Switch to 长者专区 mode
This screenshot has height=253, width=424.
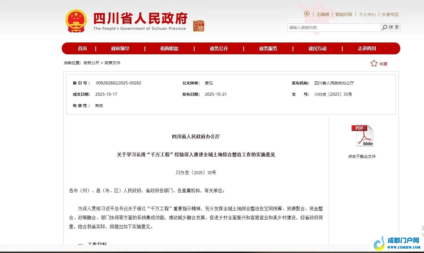coord(390,14)
